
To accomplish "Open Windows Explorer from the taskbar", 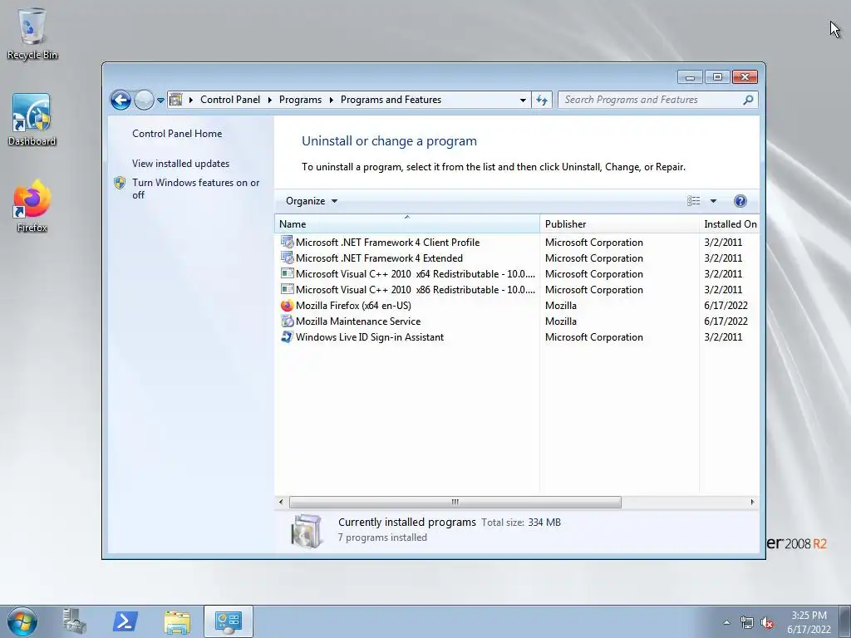I will (x=177, y=621).
